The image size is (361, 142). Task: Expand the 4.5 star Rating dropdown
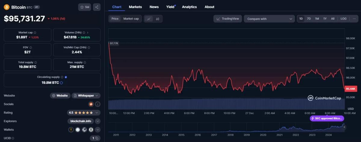click(84, 113)
